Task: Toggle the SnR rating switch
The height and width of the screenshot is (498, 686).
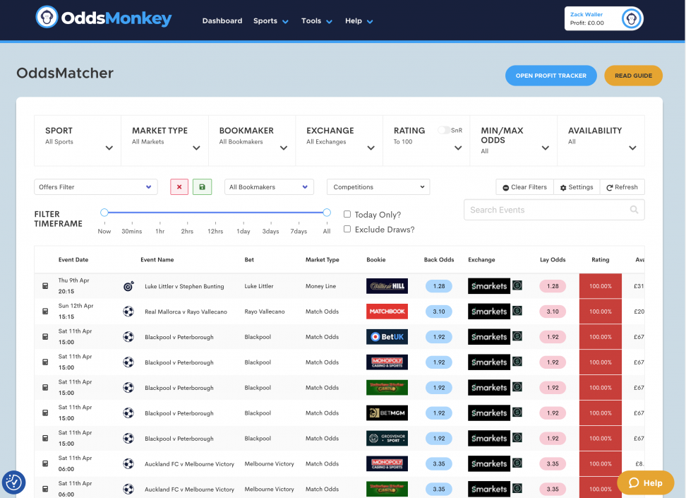Action: coord(444,130)
